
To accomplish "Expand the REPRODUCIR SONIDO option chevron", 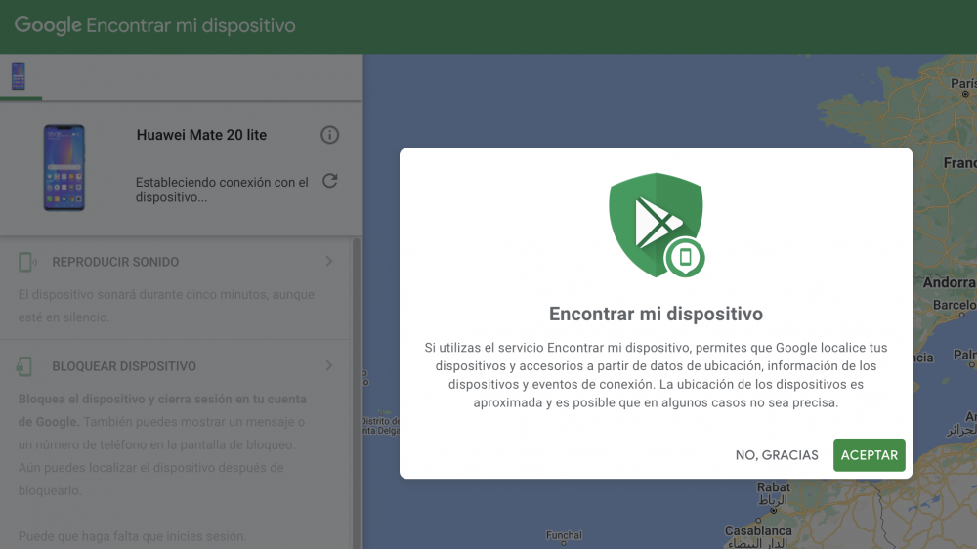I will [329, 261].
